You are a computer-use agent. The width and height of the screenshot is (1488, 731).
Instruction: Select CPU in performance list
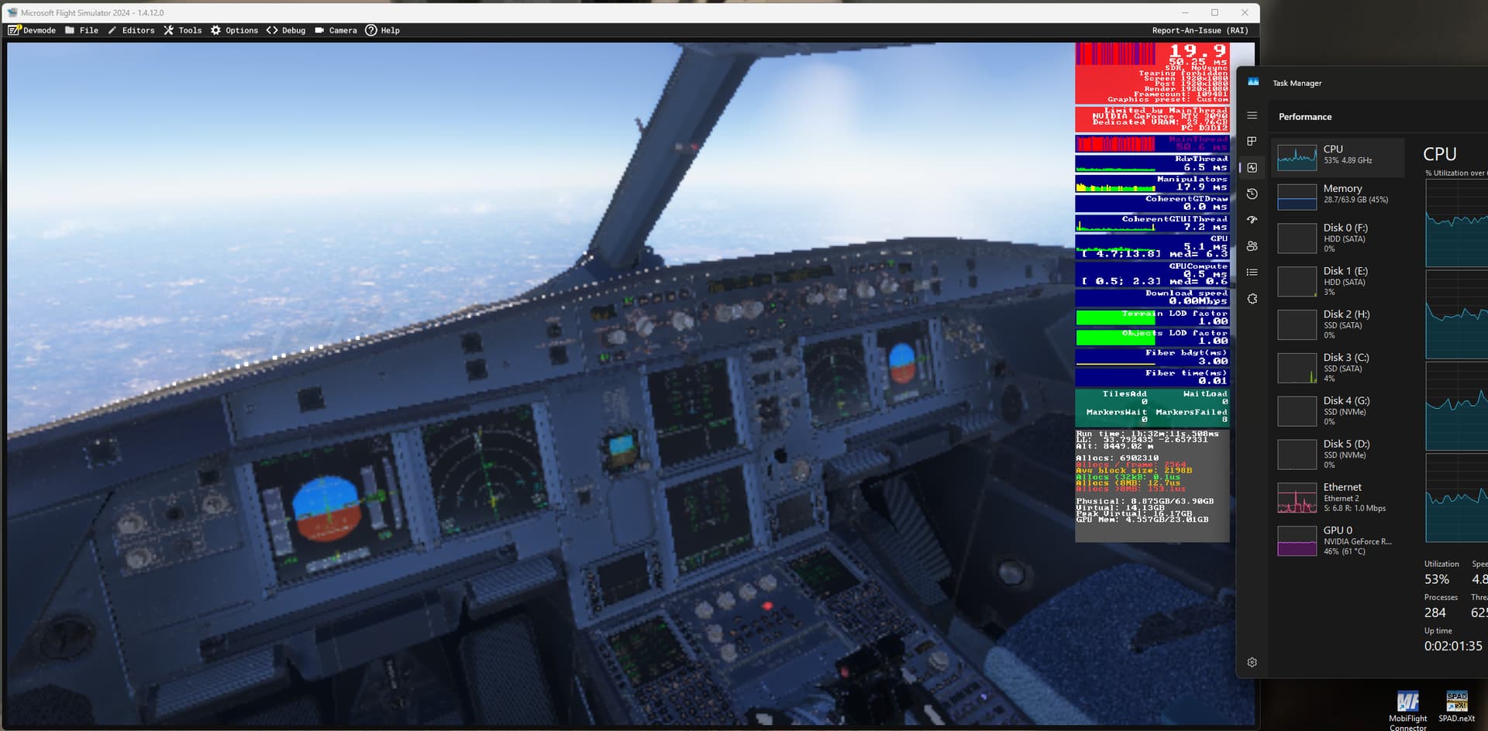coord(1338,158)
